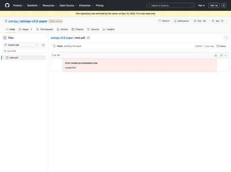
Task: Switch to the Security tab
Action: pos(93,29)
